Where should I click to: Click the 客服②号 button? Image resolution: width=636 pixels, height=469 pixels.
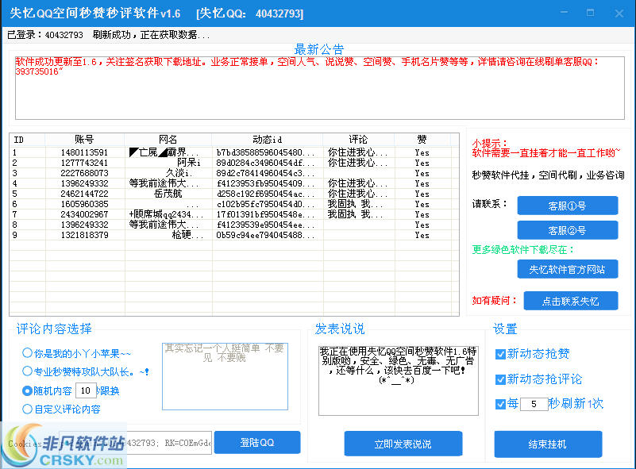(568, 230)
